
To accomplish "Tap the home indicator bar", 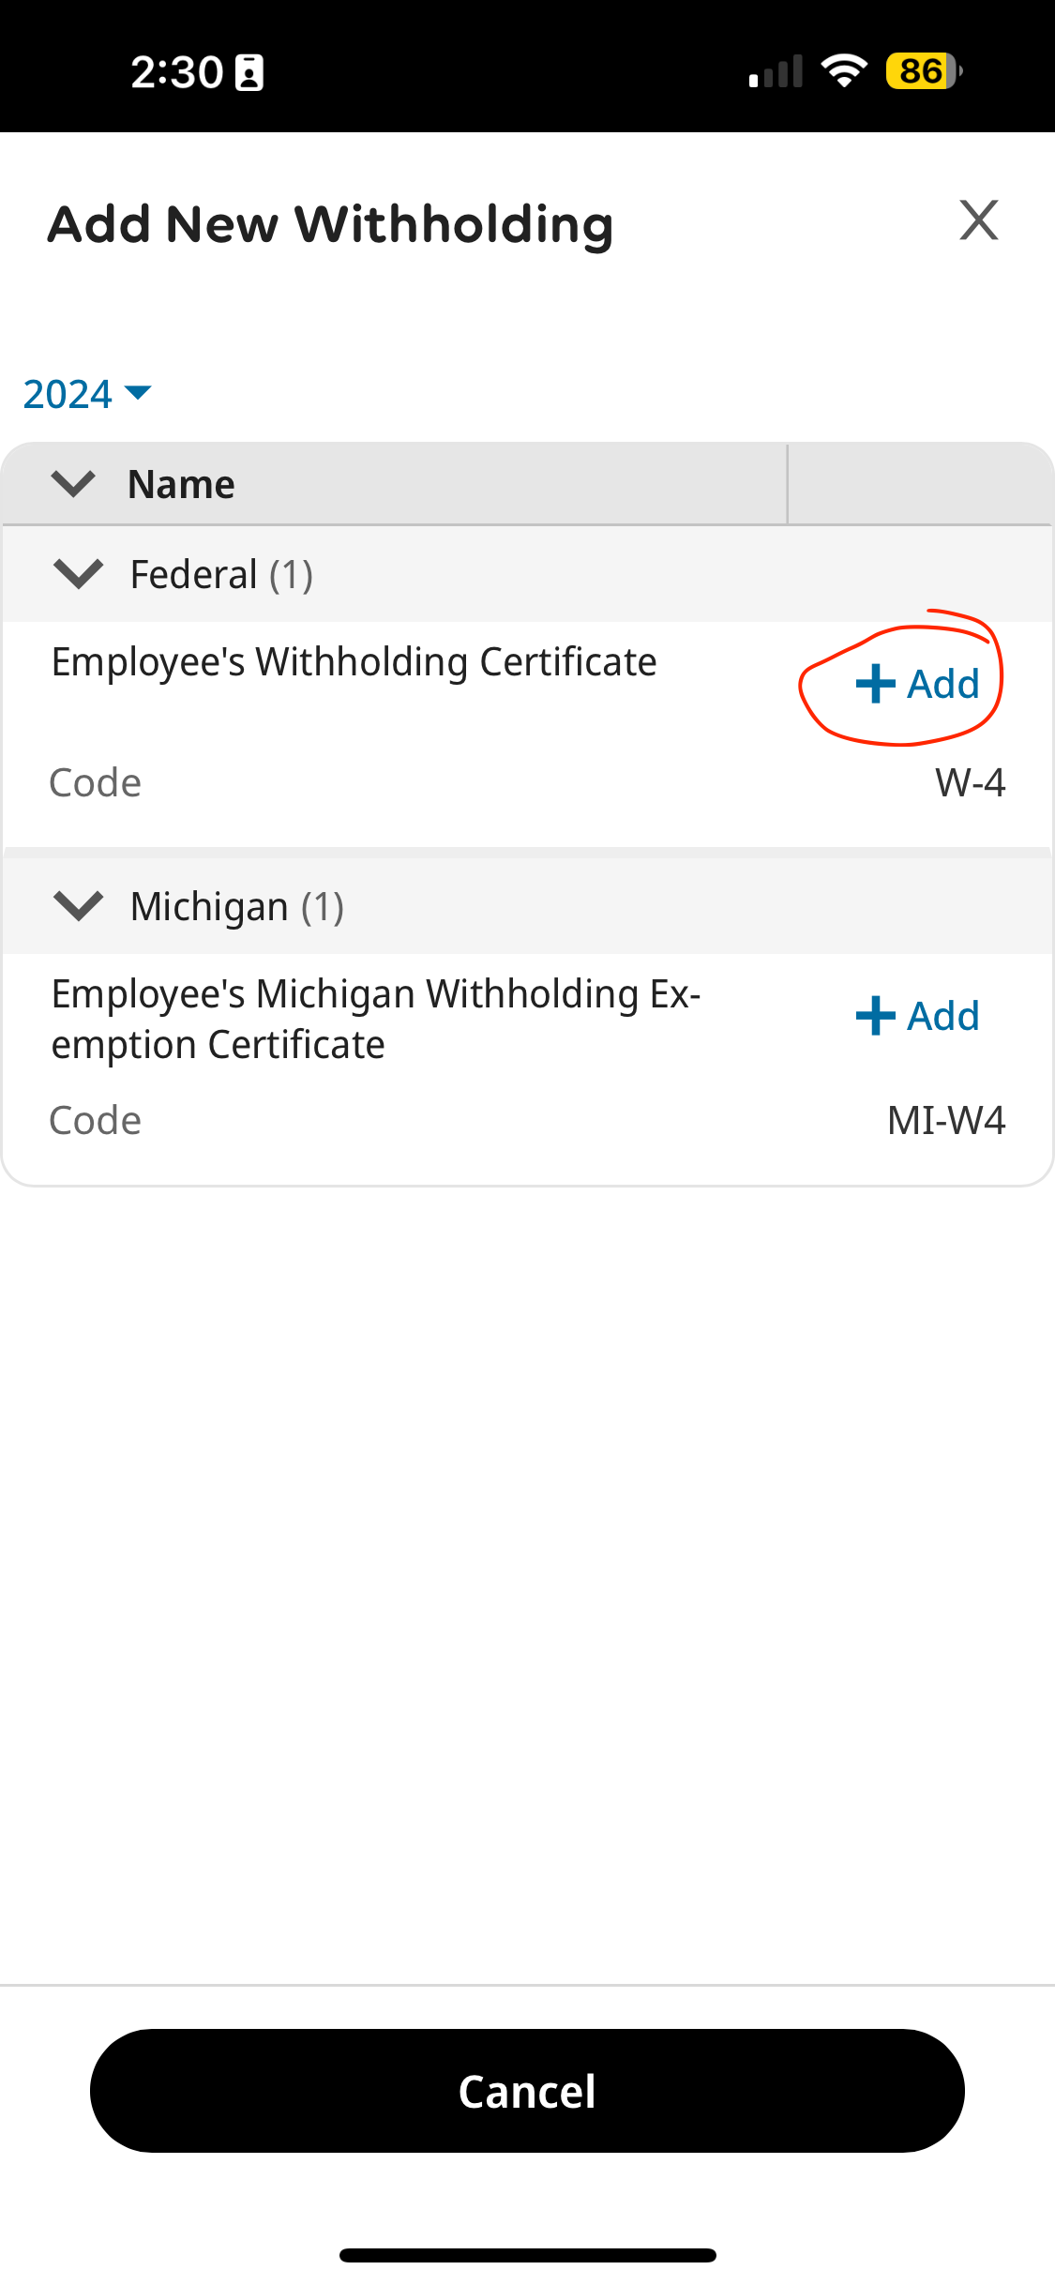I will coord(527,2255).
